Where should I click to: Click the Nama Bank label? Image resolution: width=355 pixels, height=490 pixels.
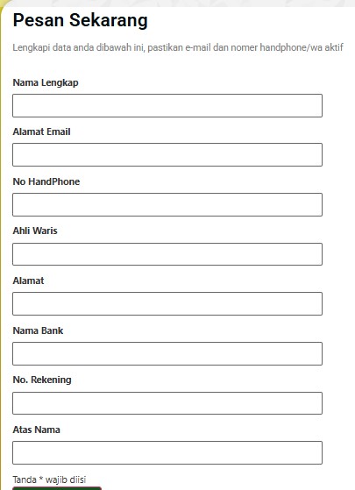point(38,330)
